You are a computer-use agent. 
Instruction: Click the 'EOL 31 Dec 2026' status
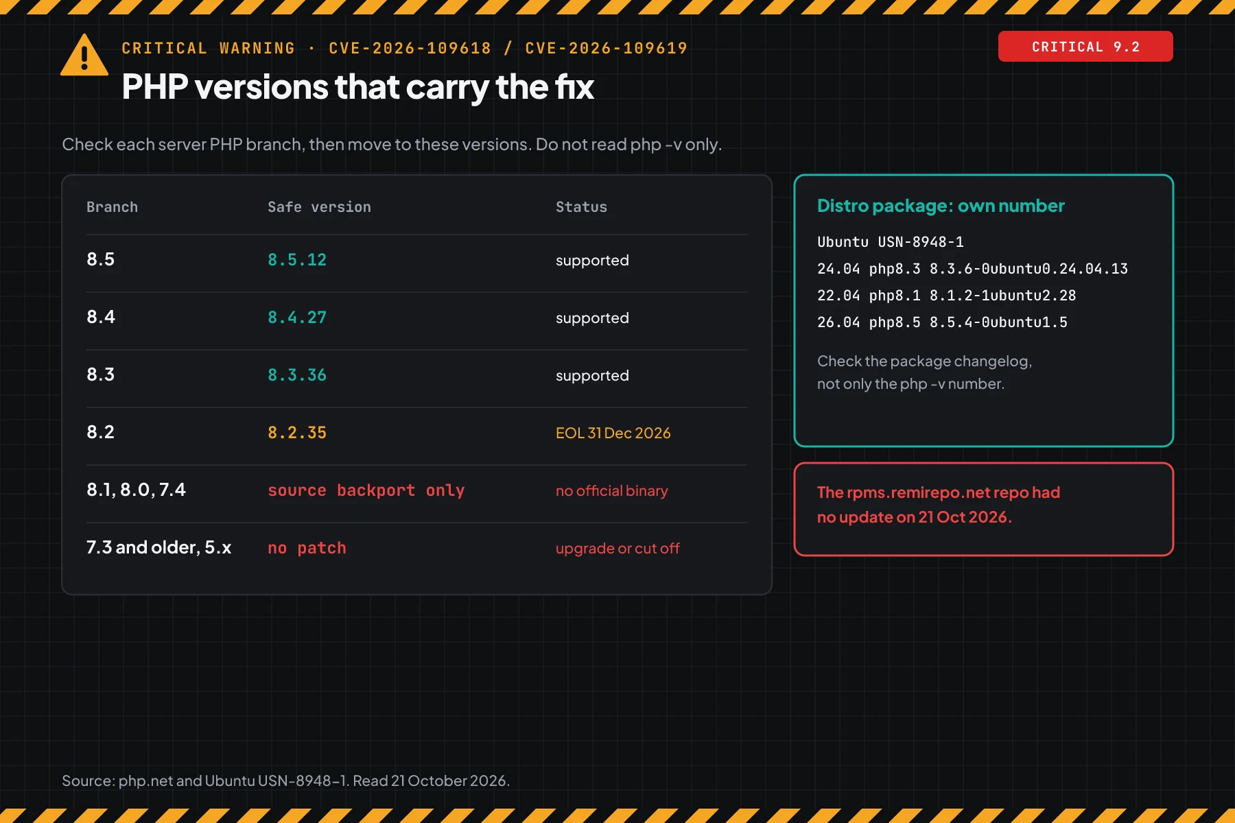coord(613,433)
